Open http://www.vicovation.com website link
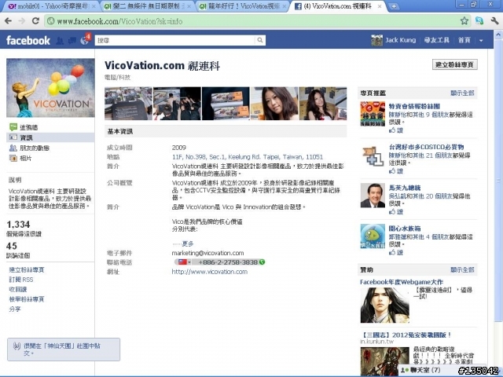Viewport: 503px width, 377px height. 210,272
